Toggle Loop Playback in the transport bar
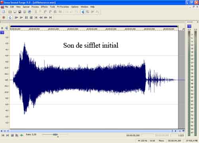The height and width of the screenshot is (143, 199). pyautogui.click(x=10, y=17)
